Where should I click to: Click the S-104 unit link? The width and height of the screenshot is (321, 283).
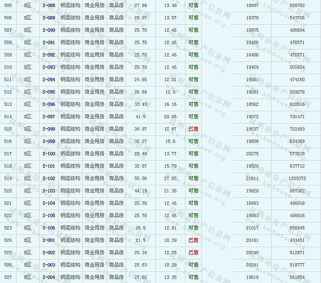(x=48, y=203)
